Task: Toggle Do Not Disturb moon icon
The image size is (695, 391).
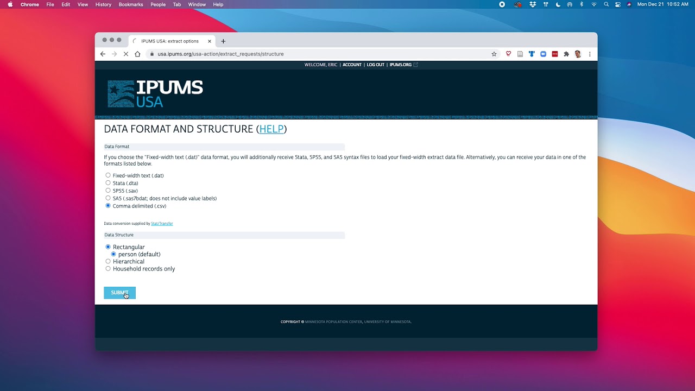Action: click(x=558, y=4)
